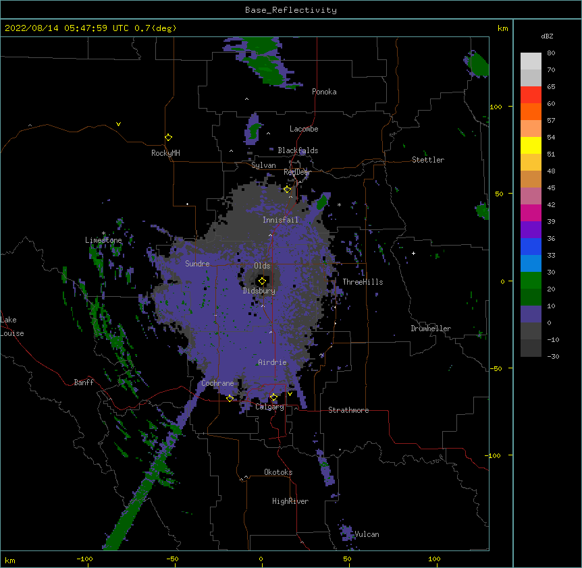Select the Didsbury town label
Image resolution: width=582 pixels, height=568 pixels.
coord(259,291)
